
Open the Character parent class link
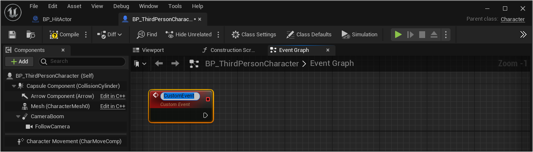[513, 19]
